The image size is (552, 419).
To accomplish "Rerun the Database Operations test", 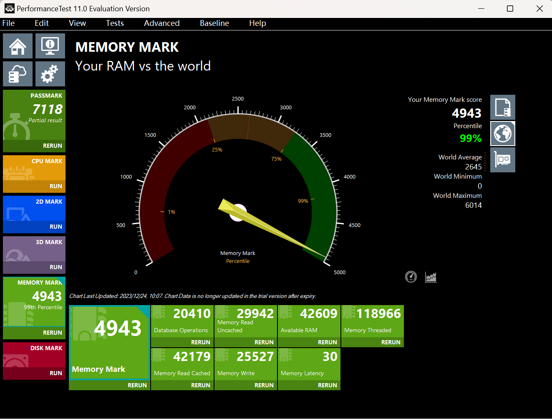I will (200, 342).
